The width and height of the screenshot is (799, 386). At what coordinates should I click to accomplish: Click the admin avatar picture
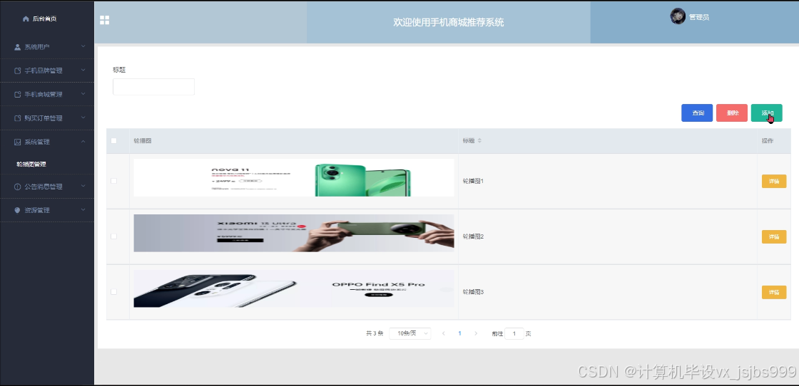coord(678,16)
